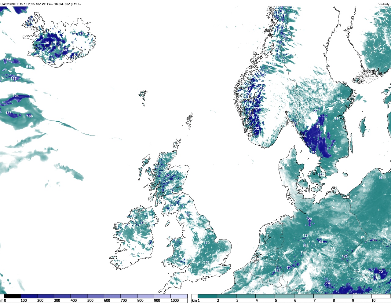Click the '293' value over southern England

click(207, 263)
